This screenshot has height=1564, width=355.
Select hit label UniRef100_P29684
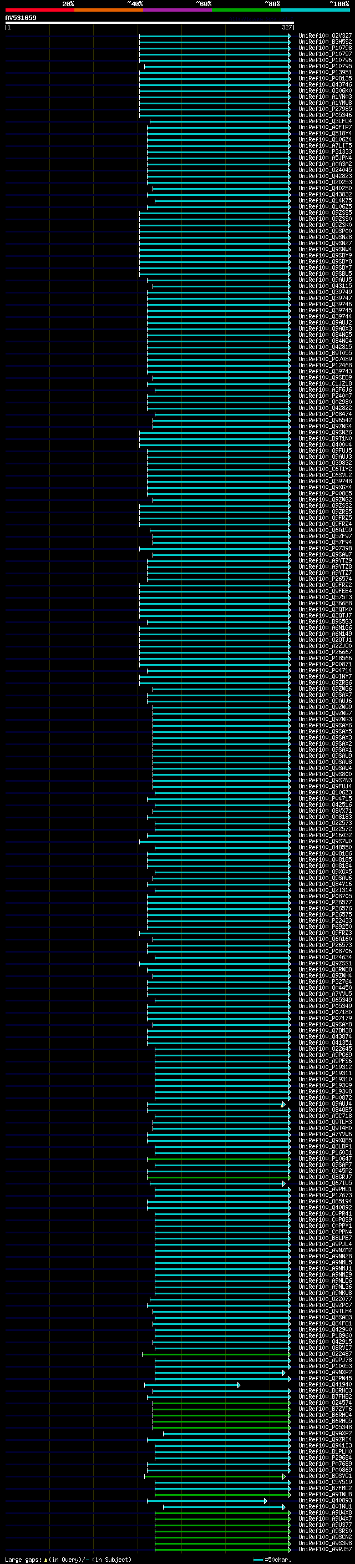[324, 1457]
